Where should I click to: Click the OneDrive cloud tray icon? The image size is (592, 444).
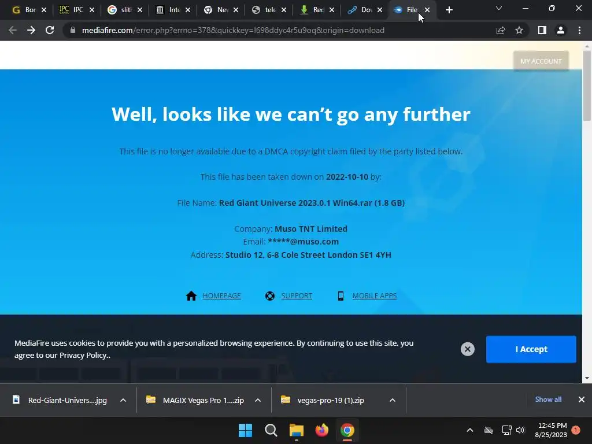[x=489, y=430]
